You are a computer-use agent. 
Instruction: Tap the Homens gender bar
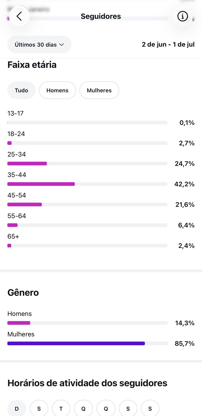point(87,323)
